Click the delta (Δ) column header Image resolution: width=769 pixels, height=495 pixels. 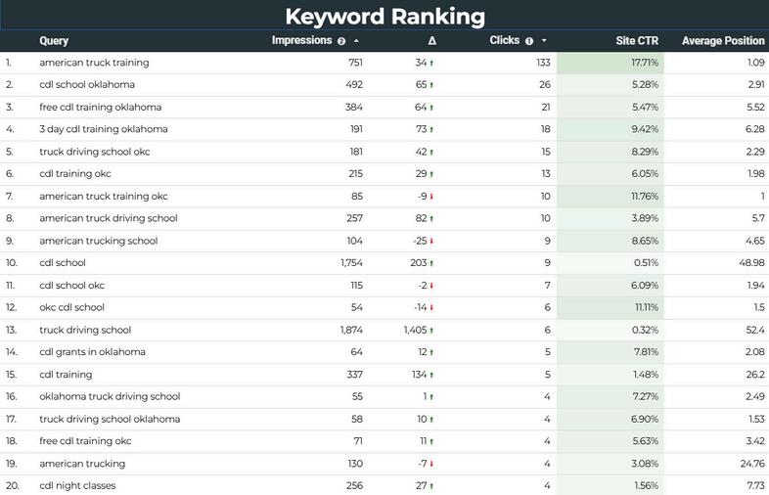431,41
